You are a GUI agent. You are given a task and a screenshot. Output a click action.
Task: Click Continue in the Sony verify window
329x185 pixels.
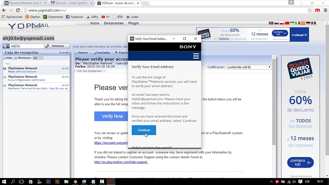[144, 130]
